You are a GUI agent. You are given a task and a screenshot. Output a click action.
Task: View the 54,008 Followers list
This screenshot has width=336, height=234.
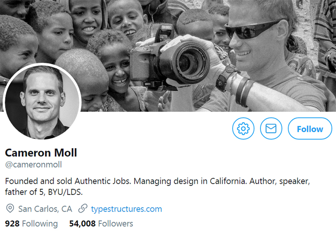pos(101,223)
